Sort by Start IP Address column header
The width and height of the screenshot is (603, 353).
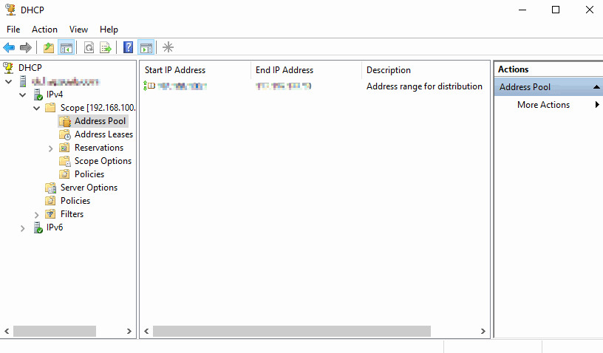pos(175,70)
